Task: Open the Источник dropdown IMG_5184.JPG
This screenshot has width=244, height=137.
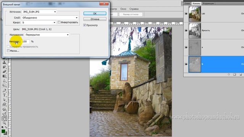Action: [x=39, y=12]
